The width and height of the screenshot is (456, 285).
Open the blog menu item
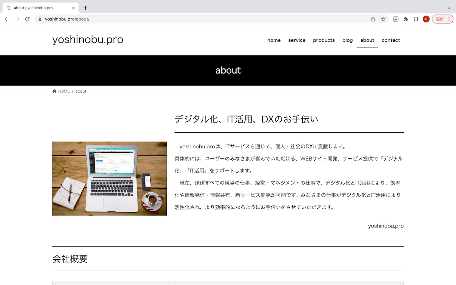click(x=348, y=40)
